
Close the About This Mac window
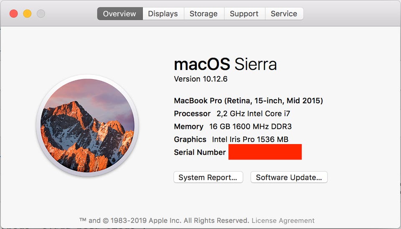(13, 14)
